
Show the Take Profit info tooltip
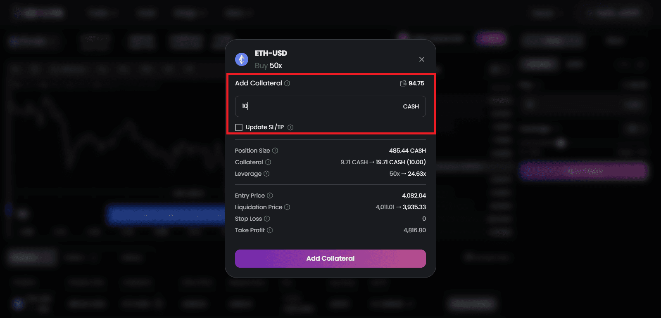click(270, 230)
